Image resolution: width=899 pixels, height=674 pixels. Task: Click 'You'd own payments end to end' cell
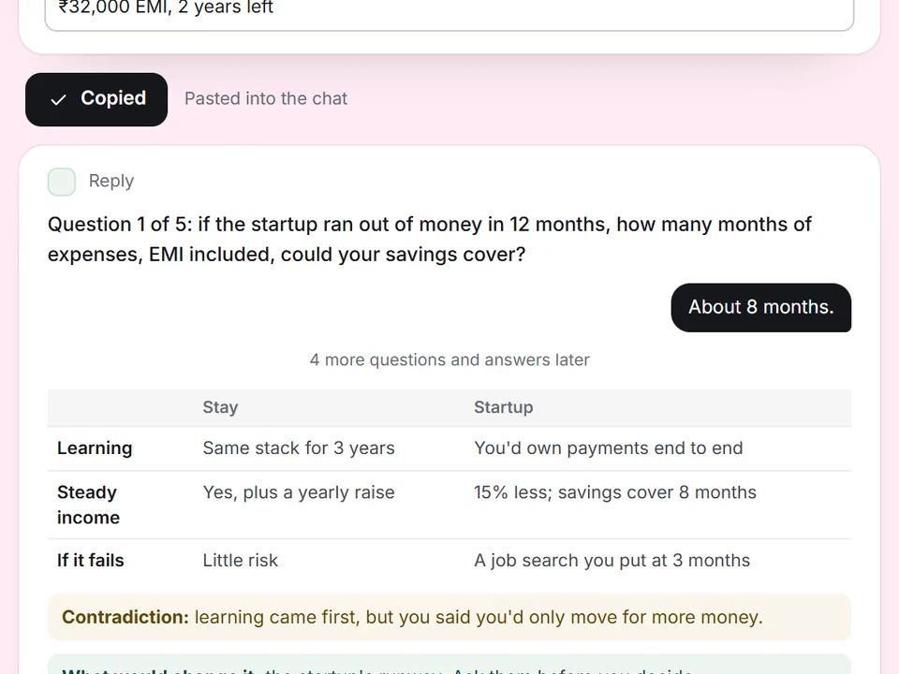pyautogui.click(x=609, y=448)
